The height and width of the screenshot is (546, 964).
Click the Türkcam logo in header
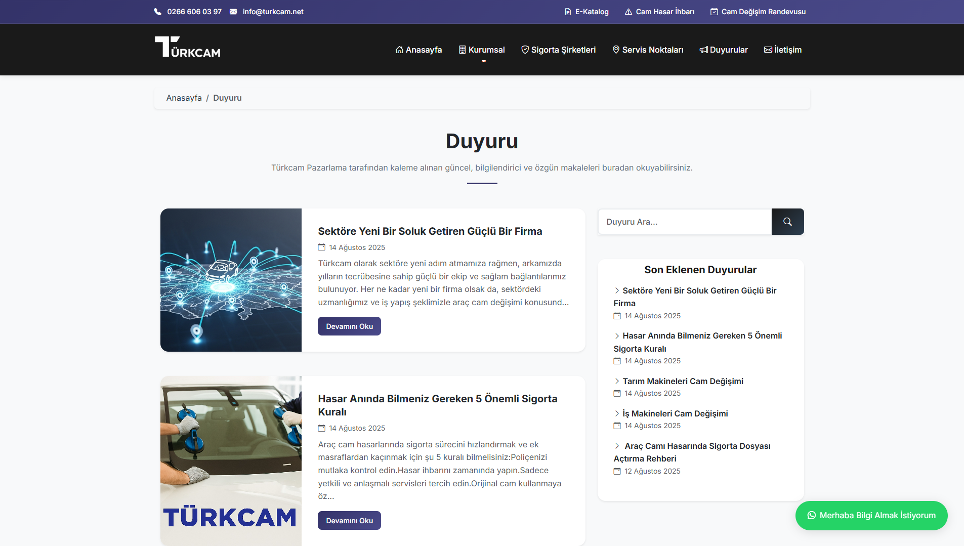pyautogui.click(x=188, y=47)
